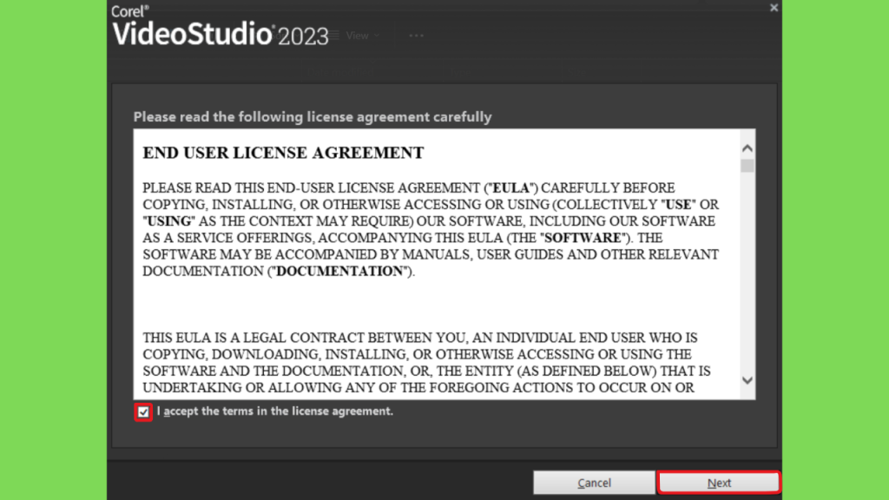889x500 pixels.
Task: Click the license agreement scrollbar thumb
Action: (747, 166)
